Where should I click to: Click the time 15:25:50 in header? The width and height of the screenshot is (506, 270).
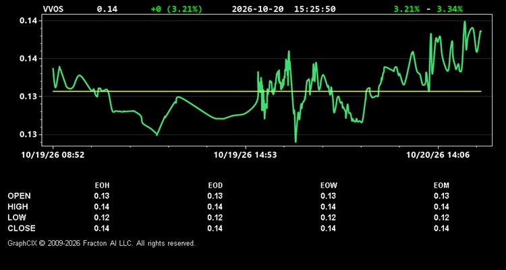tap(314, 9)
